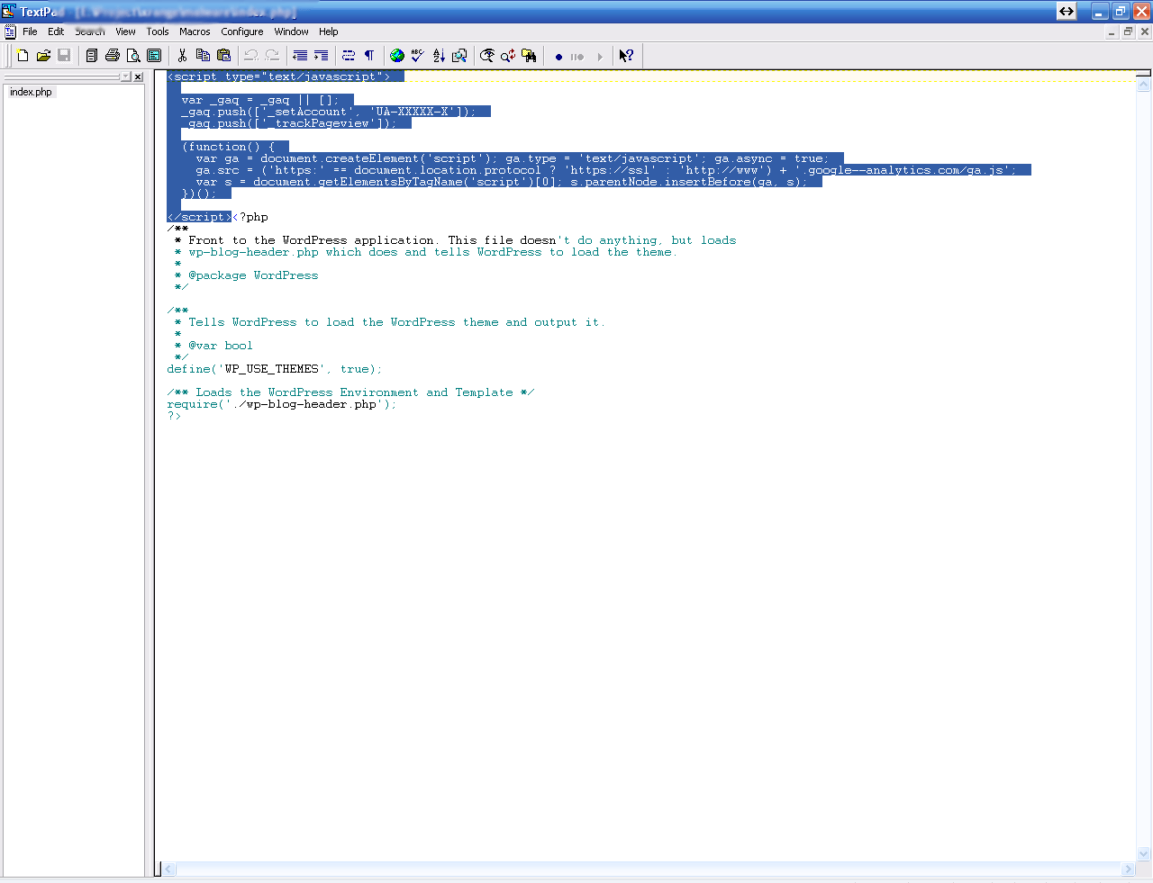Image resolution: width=1153 pixels, height=883 pixels.
Task: Click the Open file folder icon
Action: [x=43, y=56]
